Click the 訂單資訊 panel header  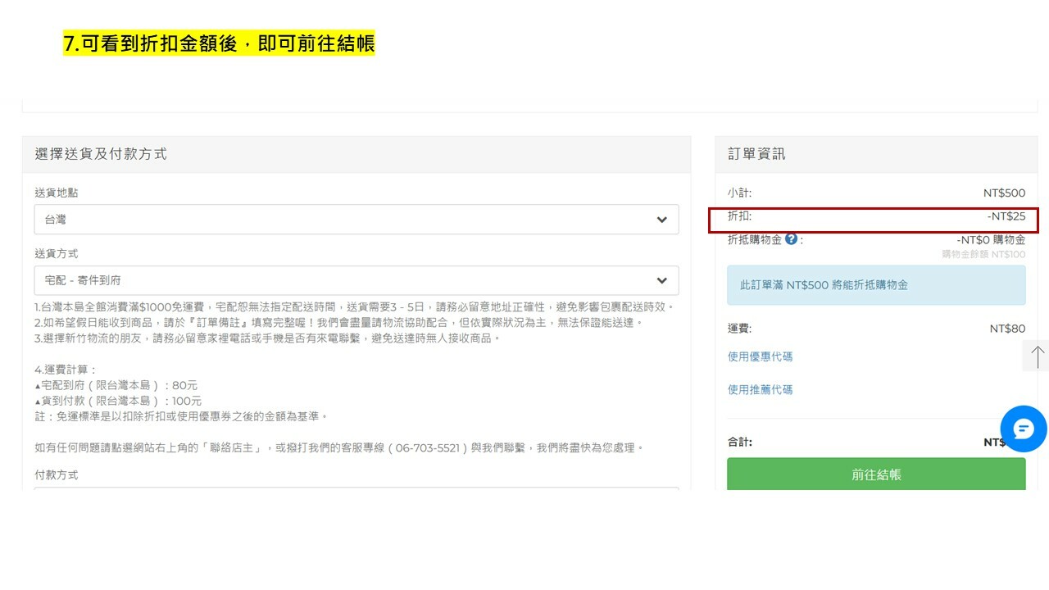tap(756, 154)
